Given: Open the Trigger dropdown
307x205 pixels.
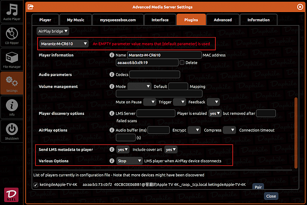Looking at the screenshot, I should tap(180, 102).
